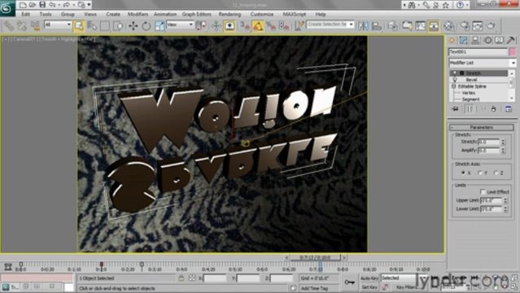Activate the Select and Scale tool
This screenshot has height=293, width=520.
pyautogui.click(x=159, y=26)
